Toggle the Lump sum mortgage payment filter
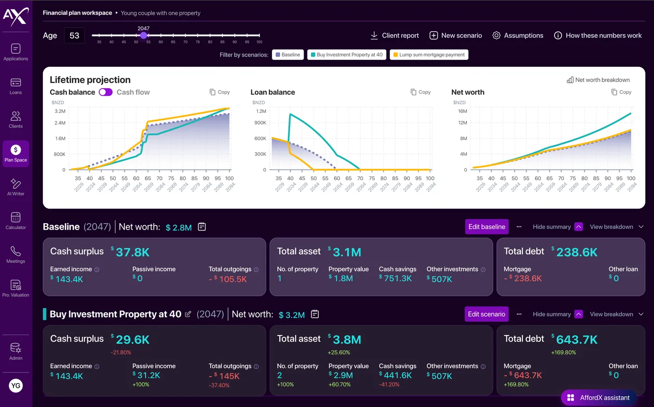This screenshot has height=407, width=654. coord(429,55)
